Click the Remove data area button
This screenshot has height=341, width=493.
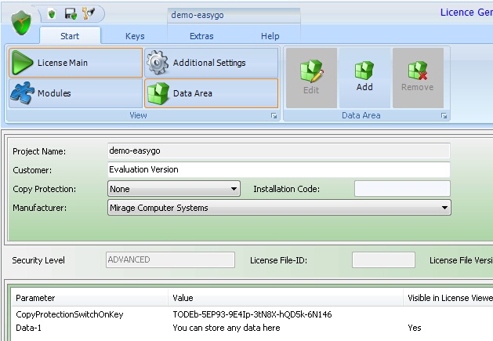click(x=418, y=78)
